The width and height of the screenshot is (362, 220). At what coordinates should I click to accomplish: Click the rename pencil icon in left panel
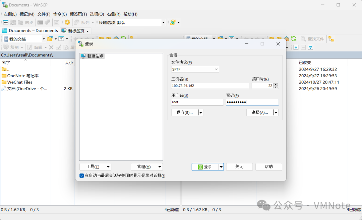pyautogui.click(x=59, y=47)
